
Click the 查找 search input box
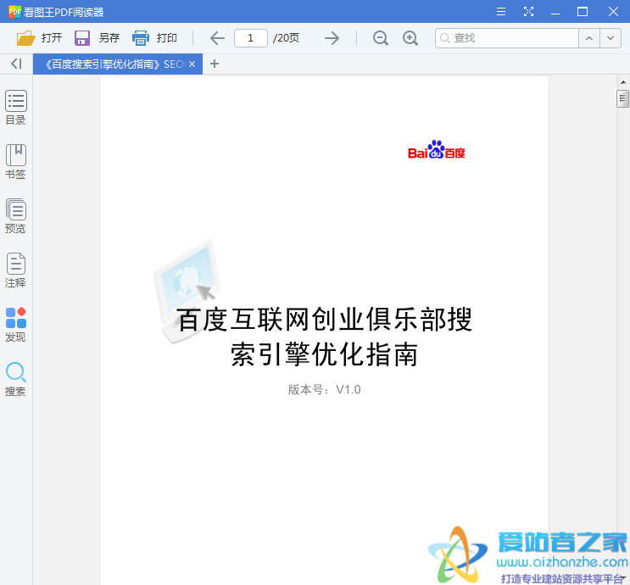point(507,38)
